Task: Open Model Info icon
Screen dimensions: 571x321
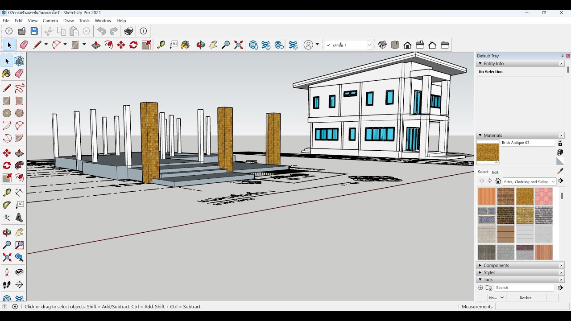Action: pyautogui.click(x=143, y=31)
